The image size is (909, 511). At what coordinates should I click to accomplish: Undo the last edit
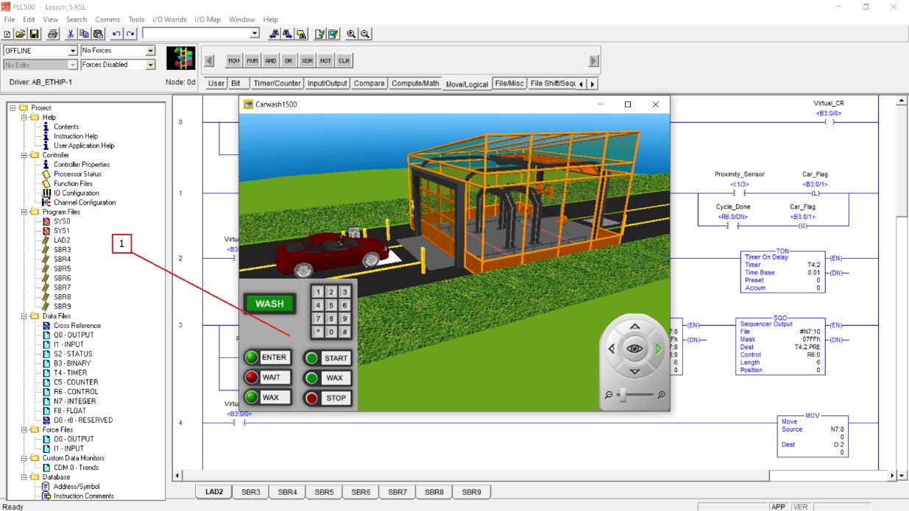tap(117, 34)
